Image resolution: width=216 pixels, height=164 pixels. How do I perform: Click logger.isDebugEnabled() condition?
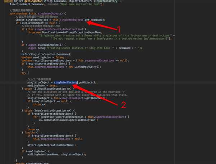45,45
